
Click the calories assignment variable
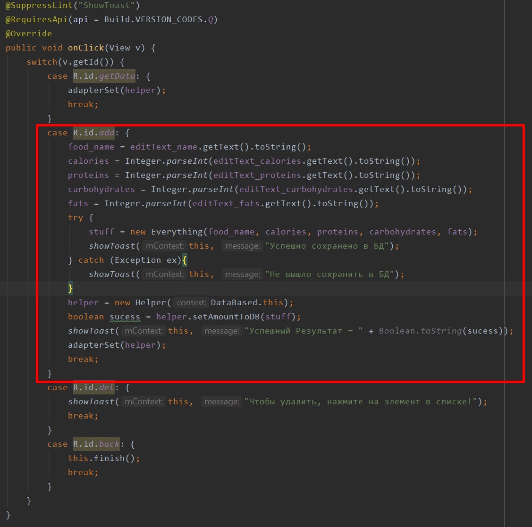click(88, 161)
